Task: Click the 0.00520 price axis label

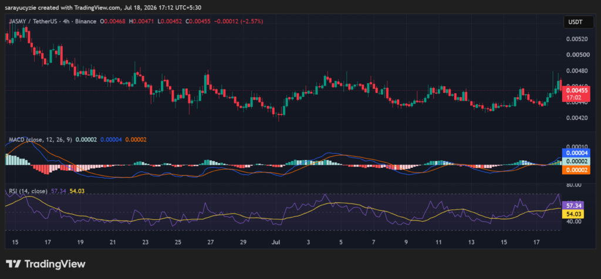Action: click(x=576, y=39)
